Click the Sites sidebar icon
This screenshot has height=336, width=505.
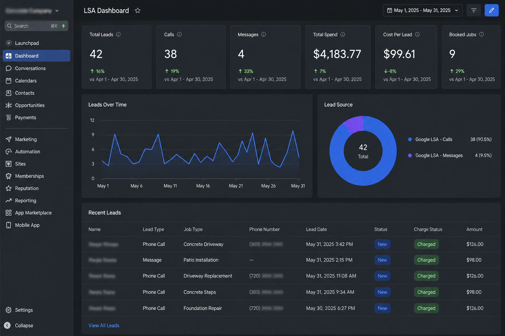point(9,164)
